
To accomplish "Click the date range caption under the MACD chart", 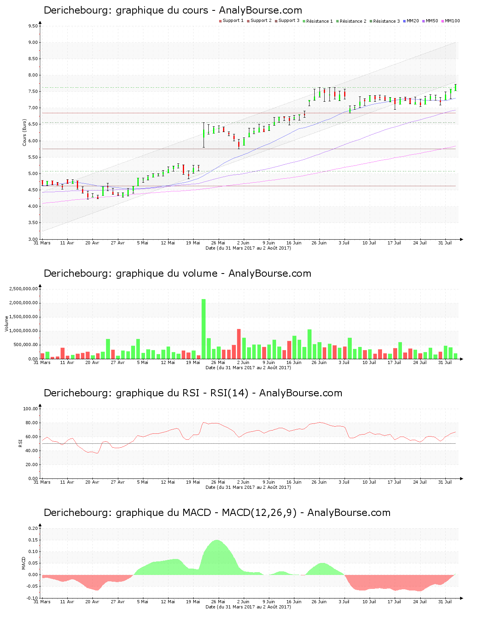I will 248,607.
